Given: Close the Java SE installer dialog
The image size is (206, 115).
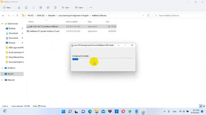Looking at the screenshot, I should (132, 45).
